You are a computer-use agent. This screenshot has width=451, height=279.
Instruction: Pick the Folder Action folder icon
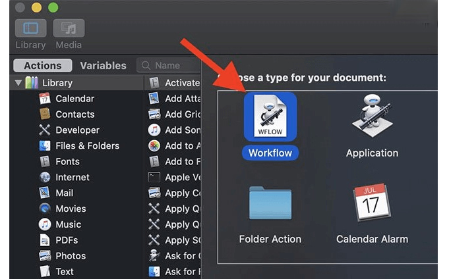[x=270, y=203]
